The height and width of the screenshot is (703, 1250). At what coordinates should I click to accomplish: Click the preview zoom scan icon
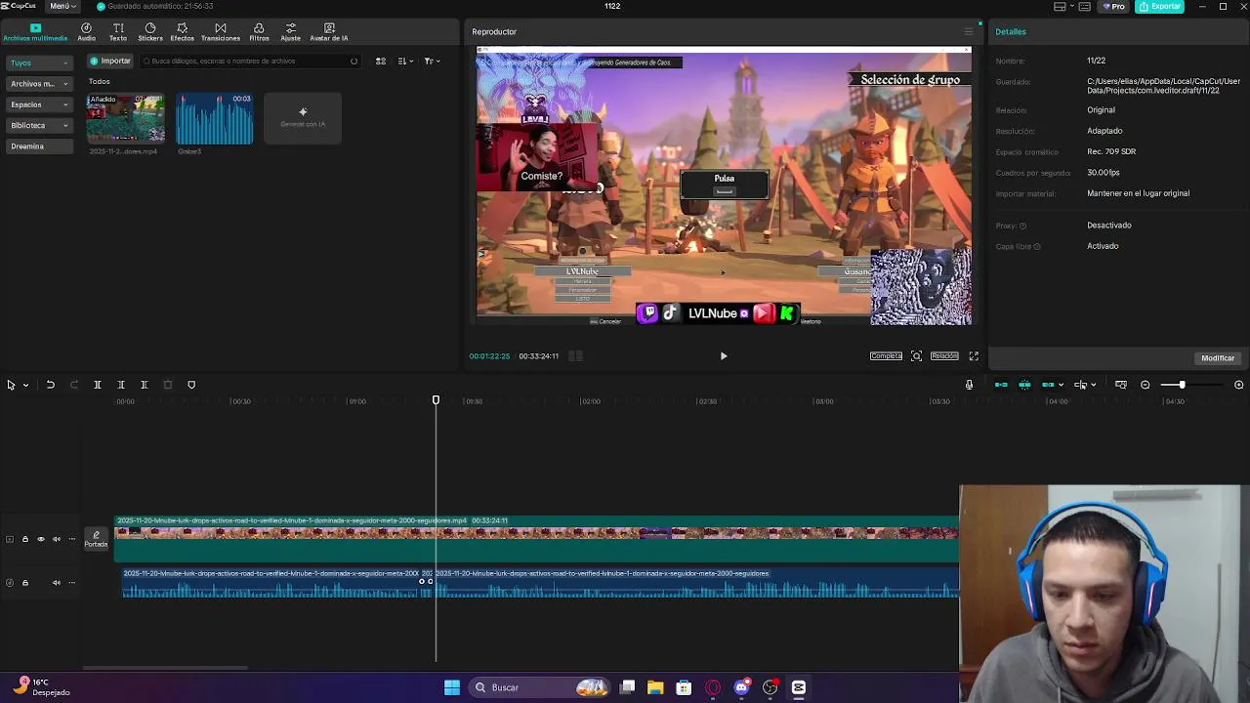pos(916,356)
